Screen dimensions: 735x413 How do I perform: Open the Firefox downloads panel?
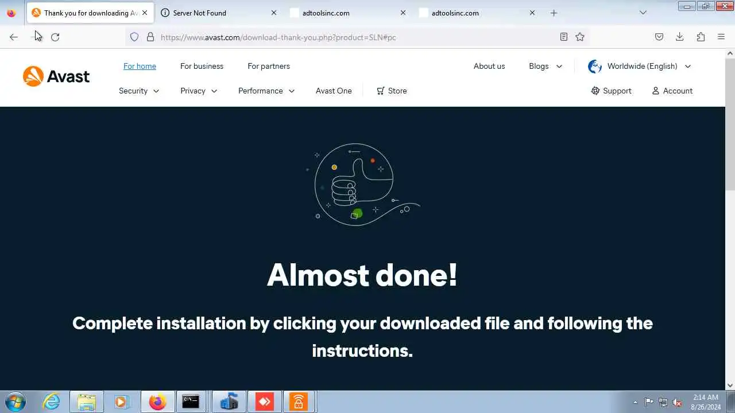(x=680, y=37)
